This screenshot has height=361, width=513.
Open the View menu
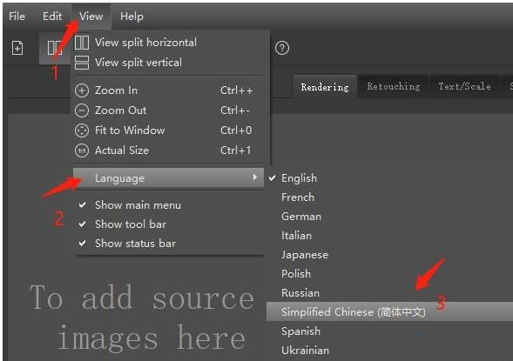click(x=91, y=16)
